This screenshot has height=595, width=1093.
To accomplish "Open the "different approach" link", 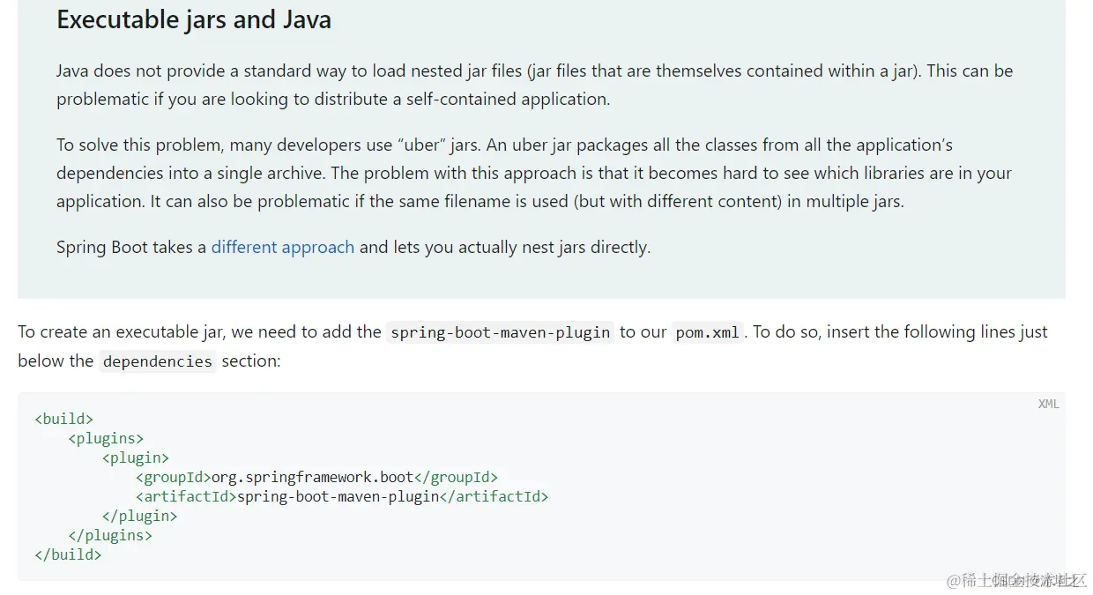I will click(x=282, y=248).
